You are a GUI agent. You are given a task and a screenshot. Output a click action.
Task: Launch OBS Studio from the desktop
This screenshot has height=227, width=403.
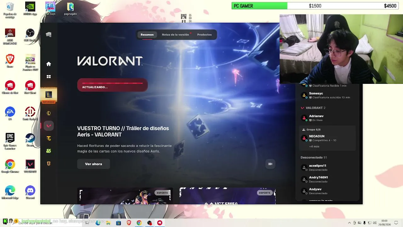(x=30, y=35)
